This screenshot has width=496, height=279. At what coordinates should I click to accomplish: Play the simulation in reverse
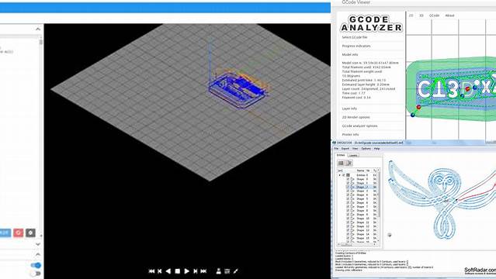click(x=168, y=271)
